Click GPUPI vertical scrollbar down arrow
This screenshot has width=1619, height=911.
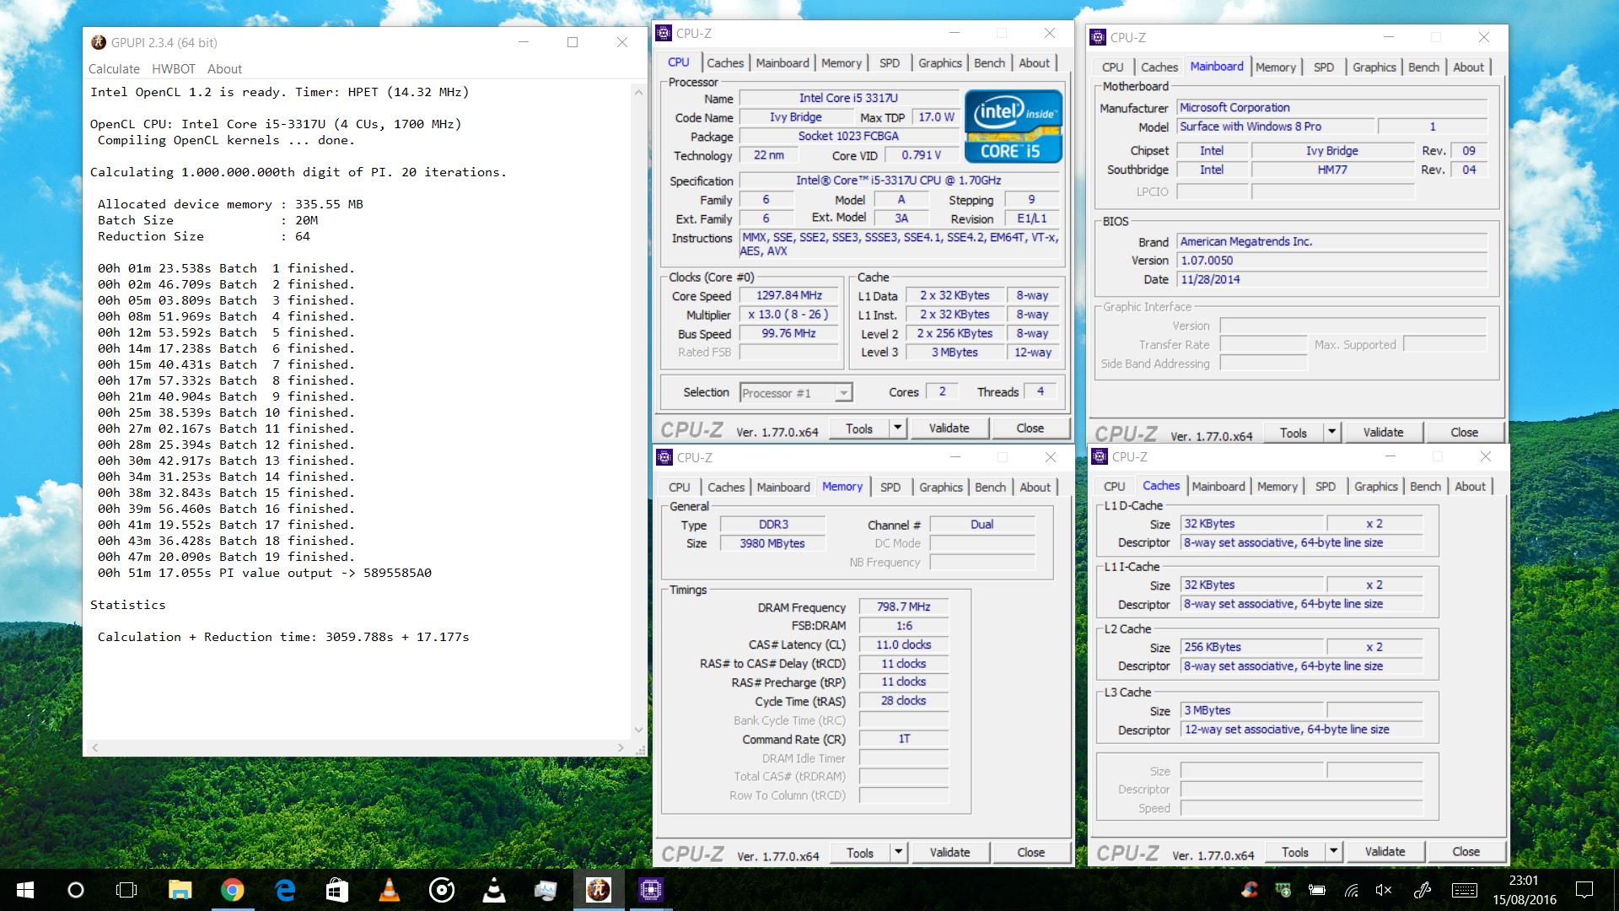(x=638, y=730)
